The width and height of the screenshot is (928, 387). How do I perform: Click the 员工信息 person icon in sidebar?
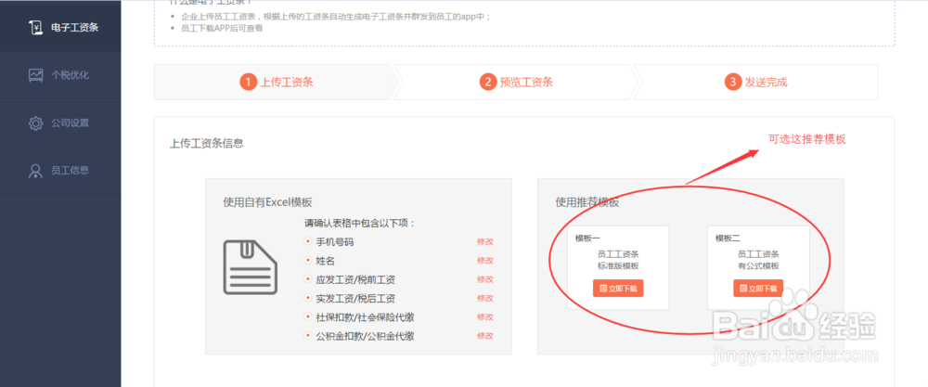tap(35, 171)
